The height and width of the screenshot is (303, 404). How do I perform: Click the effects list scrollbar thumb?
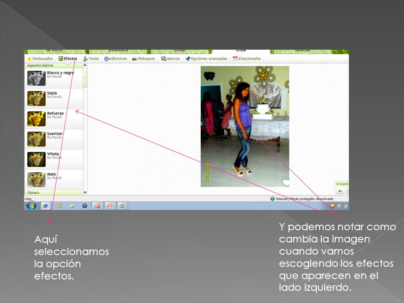click(x=85, y=77)
